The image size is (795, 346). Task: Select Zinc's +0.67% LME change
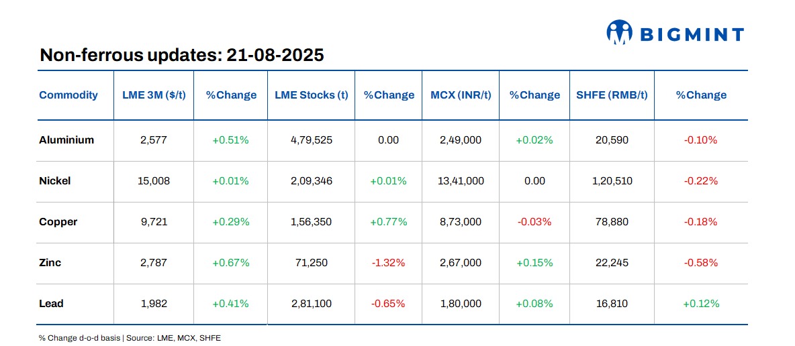tap(231, 263)
